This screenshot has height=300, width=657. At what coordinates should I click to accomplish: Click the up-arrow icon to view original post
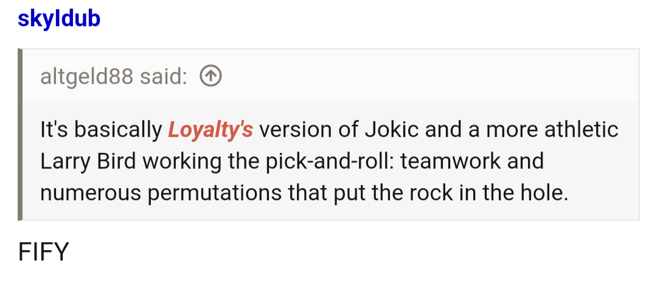(210, 77)
